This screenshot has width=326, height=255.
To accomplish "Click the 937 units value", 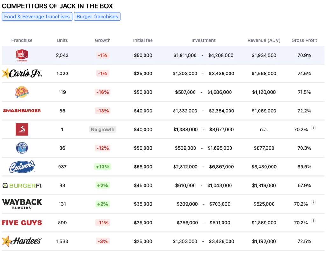I will tap(62, 167).
